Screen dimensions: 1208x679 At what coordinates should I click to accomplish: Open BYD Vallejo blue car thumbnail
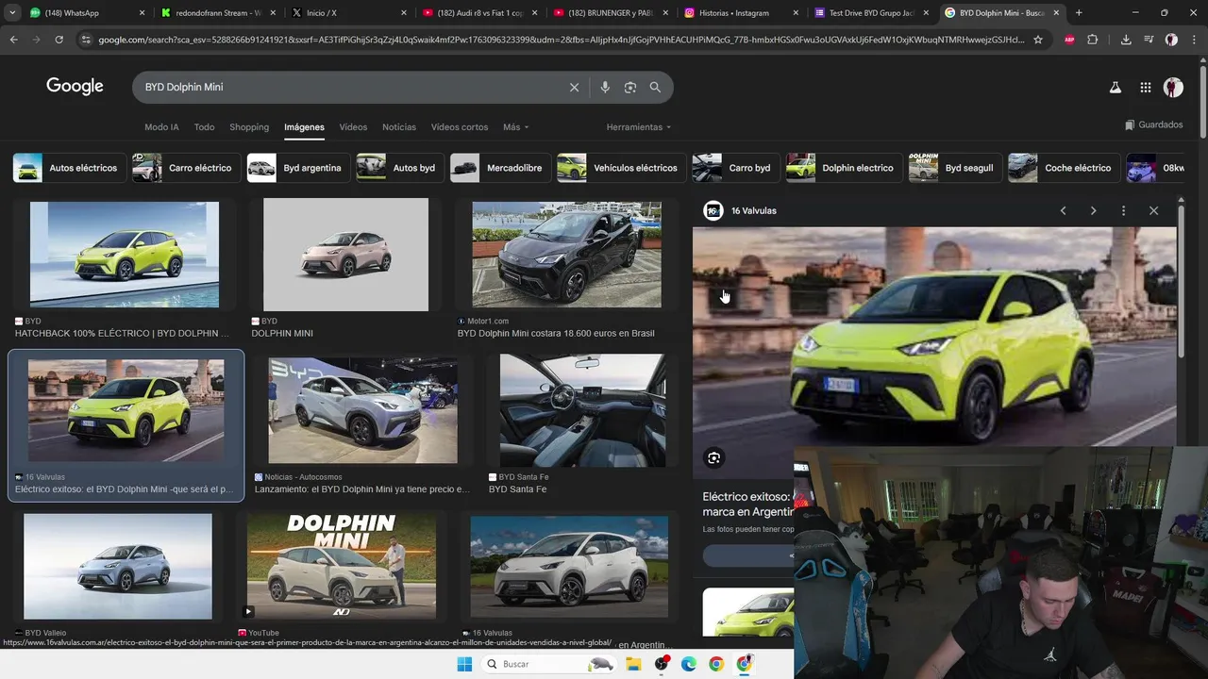pyautogui.click(x=118, y=566)
